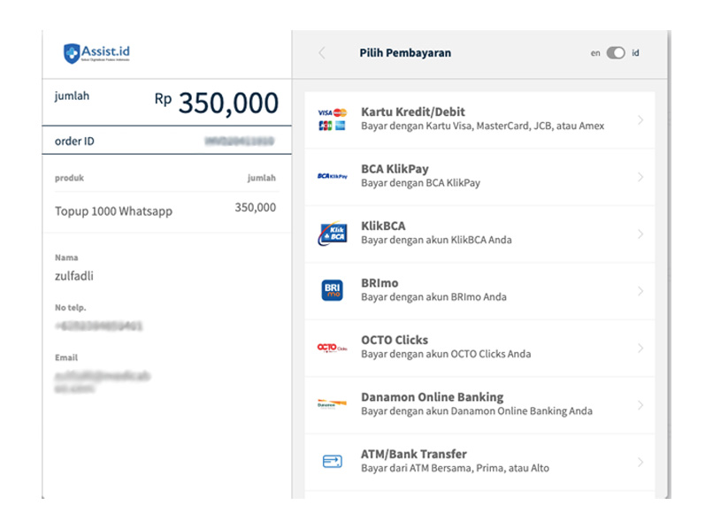Click the 'order ID' label
Image resolution: width=713 pixels, height=529 pixels.
(74, 141)
